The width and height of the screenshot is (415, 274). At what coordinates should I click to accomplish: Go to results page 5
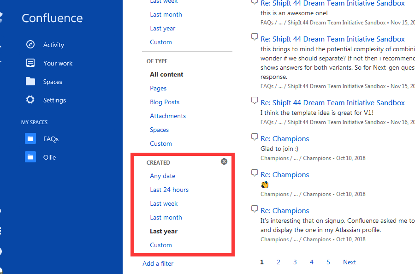coord(328,262)
